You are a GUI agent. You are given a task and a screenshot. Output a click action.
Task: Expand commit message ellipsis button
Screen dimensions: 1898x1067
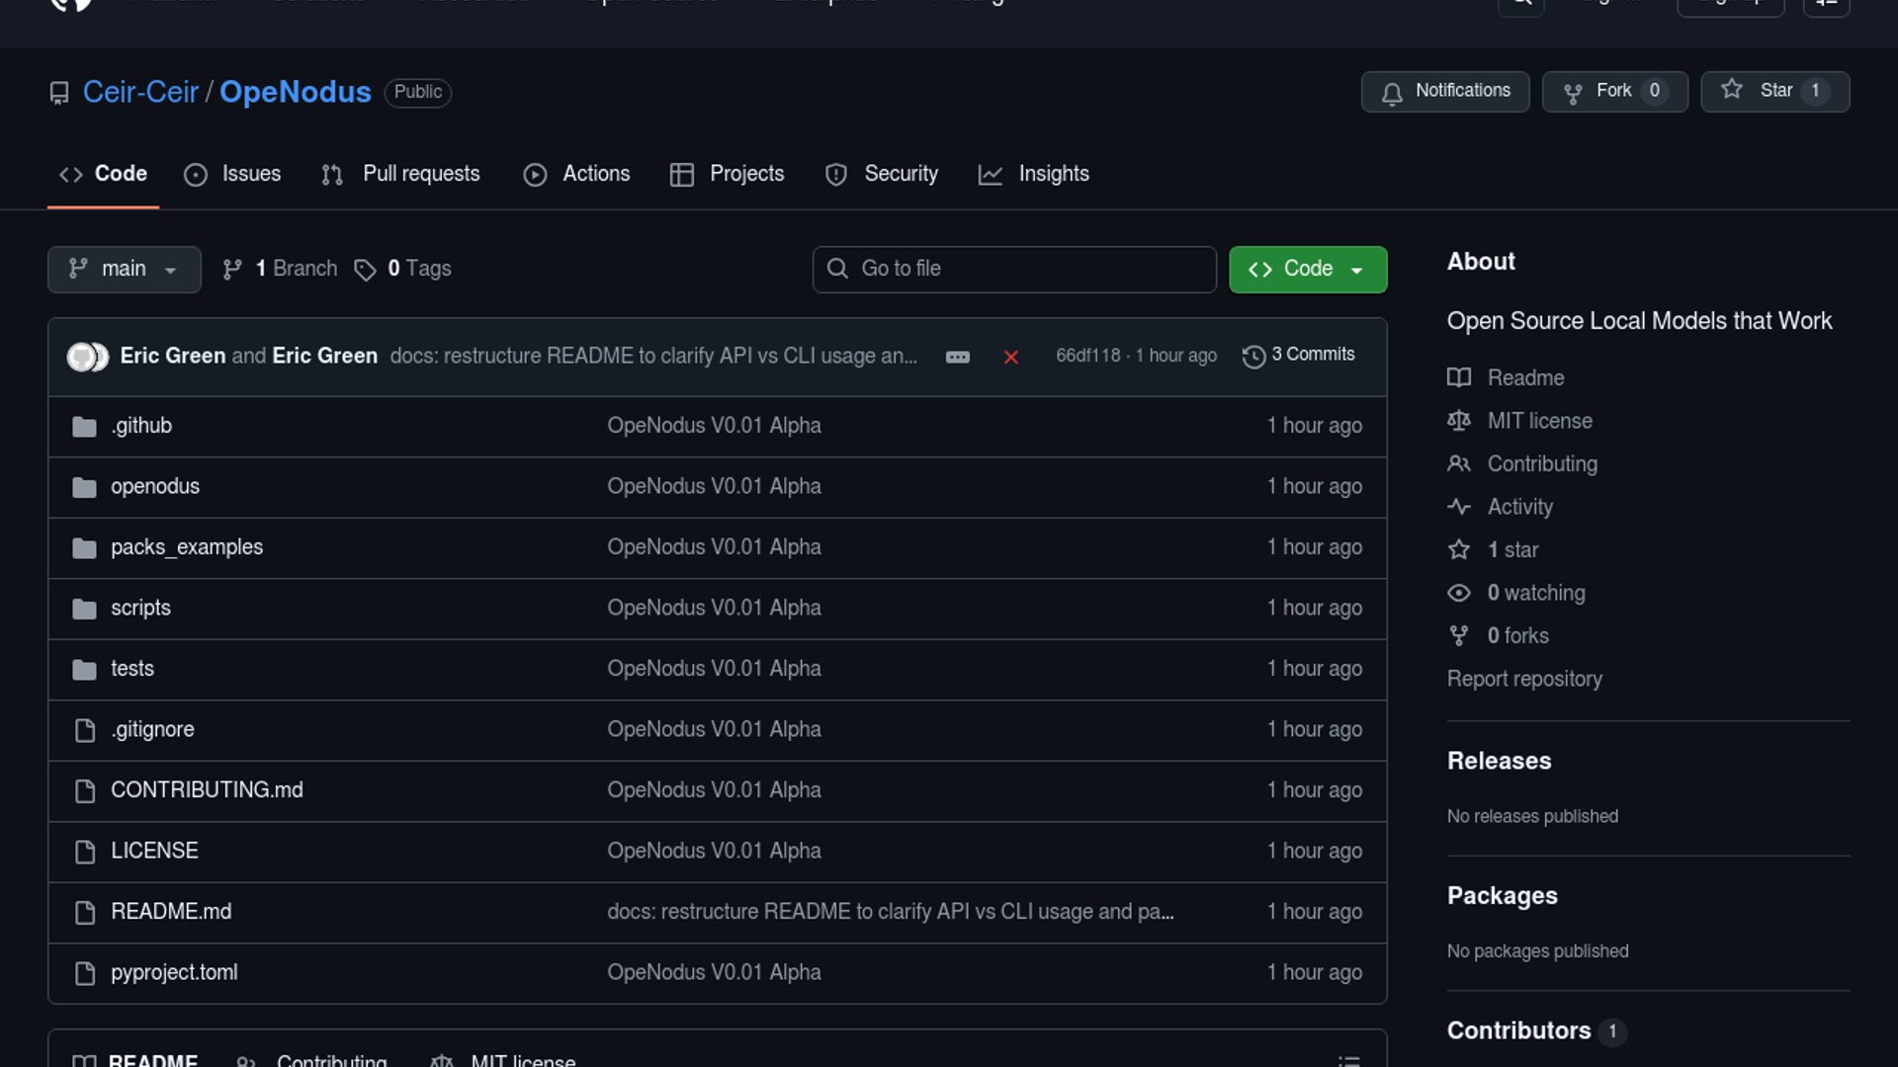tap(957, 357)
